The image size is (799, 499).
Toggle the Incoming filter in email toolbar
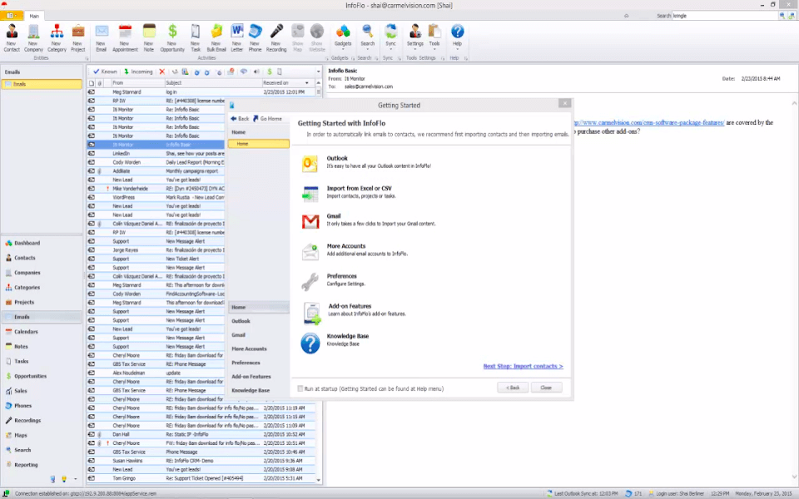(138, 72)
